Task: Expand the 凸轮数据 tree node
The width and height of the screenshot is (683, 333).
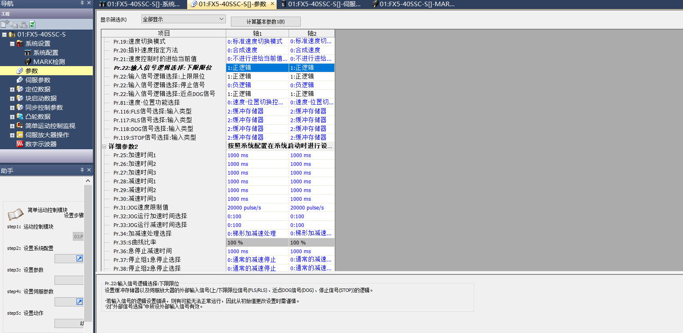Action: [x=12, y=117]
